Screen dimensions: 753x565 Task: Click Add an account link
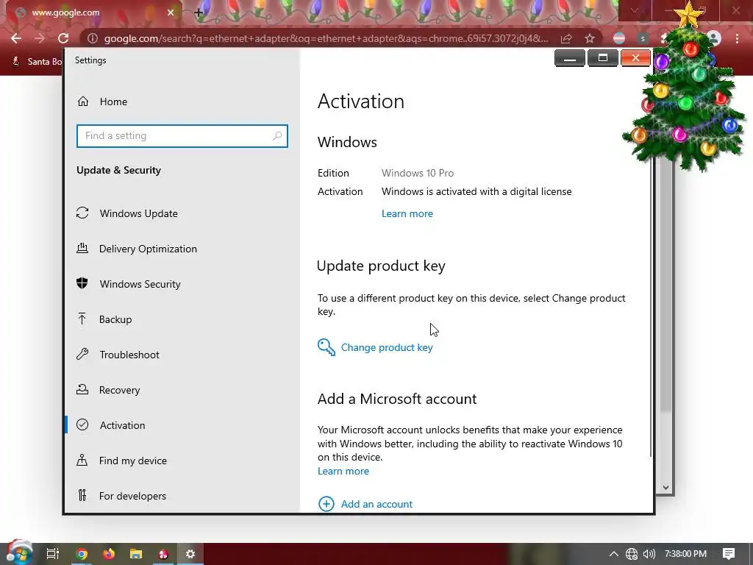(376, 504)
